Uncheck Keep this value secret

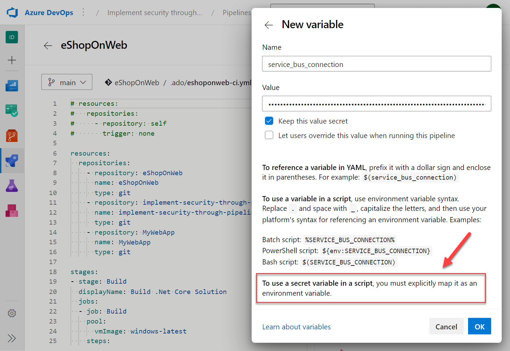click(x=269, y=121)
